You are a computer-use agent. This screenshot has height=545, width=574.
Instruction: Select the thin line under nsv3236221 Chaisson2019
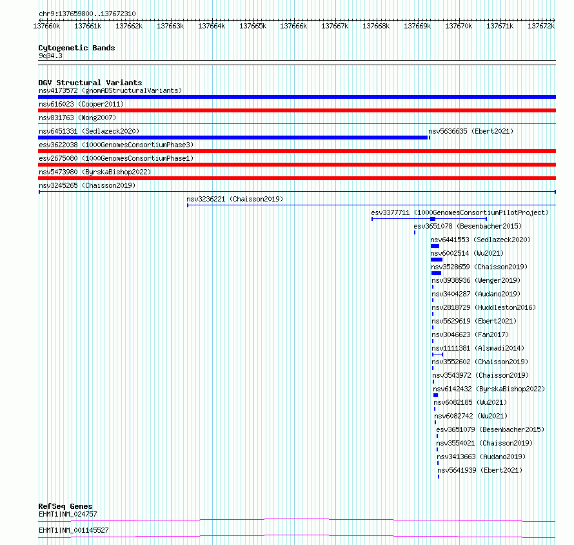pos(371,205)
